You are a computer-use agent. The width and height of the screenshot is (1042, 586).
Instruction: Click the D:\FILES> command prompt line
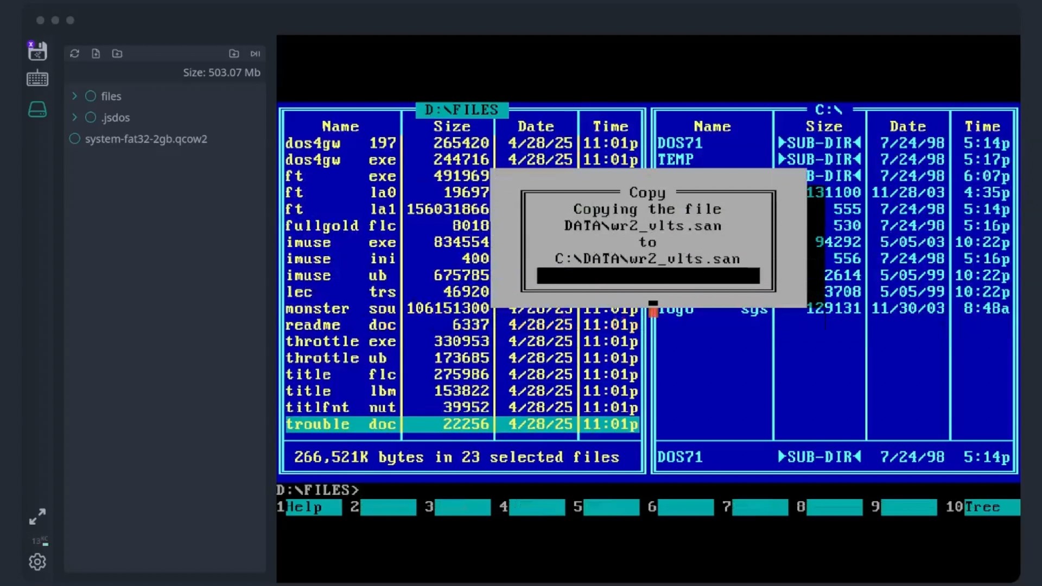click(x=317, y=490)
